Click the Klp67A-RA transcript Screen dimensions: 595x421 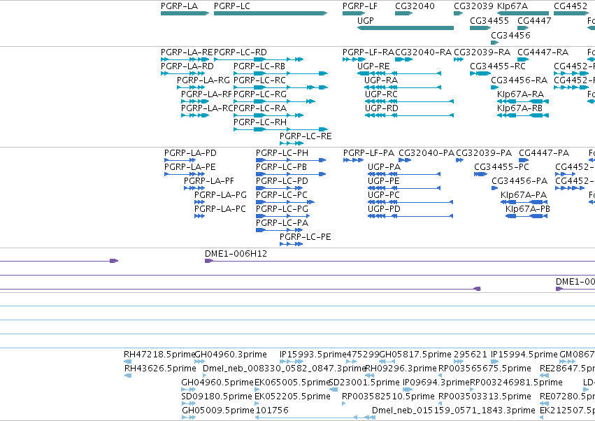523,101
